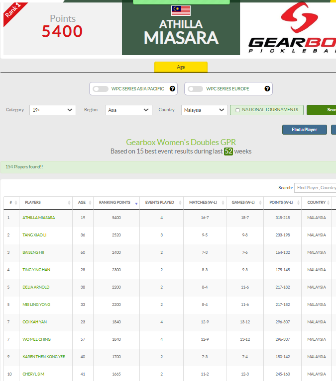Image resolution: width=336 pixels, height=381 pixels.
Task: Sort by Points (W-L) column arrows
Action: tap(298, 203)
